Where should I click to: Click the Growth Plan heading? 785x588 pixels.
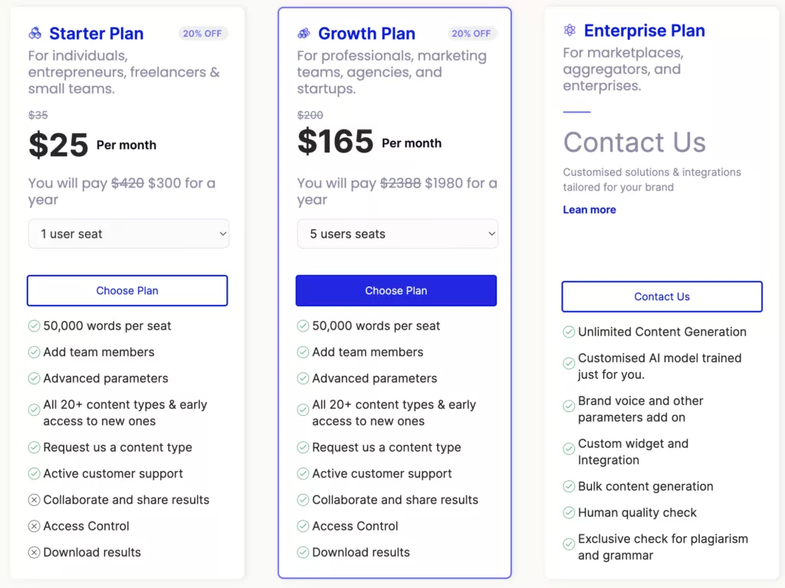pos(366,34)
